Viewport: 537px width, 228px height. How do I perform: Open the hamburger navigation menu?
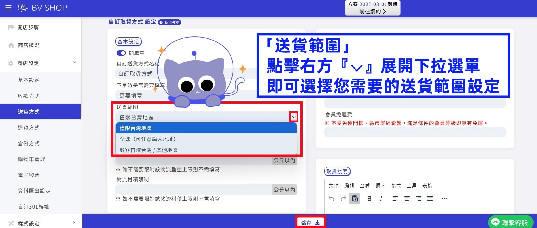click(x=8, y=8)
